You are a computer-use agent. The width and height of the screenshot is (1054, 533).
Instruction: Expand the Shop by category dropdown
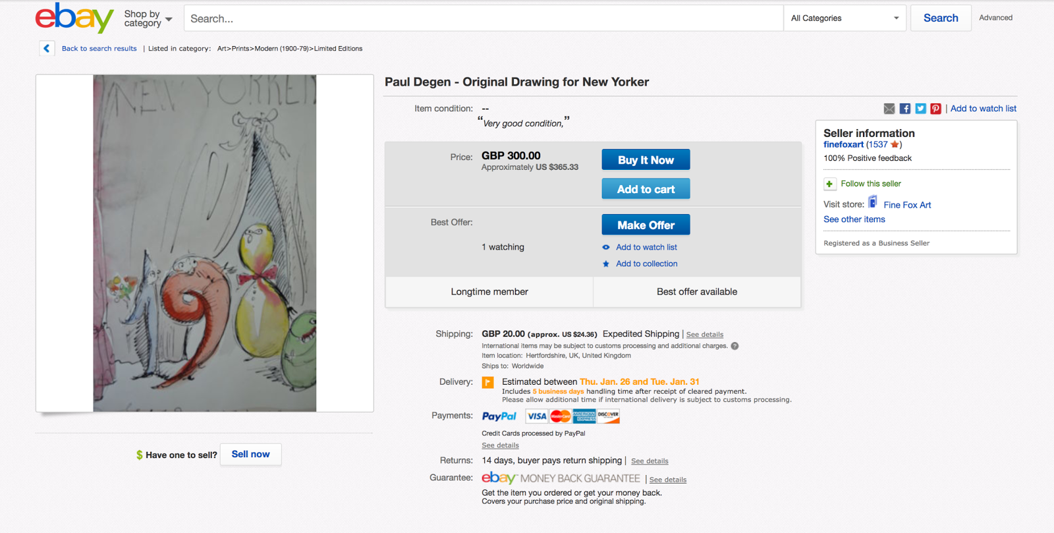pos(148,18)
